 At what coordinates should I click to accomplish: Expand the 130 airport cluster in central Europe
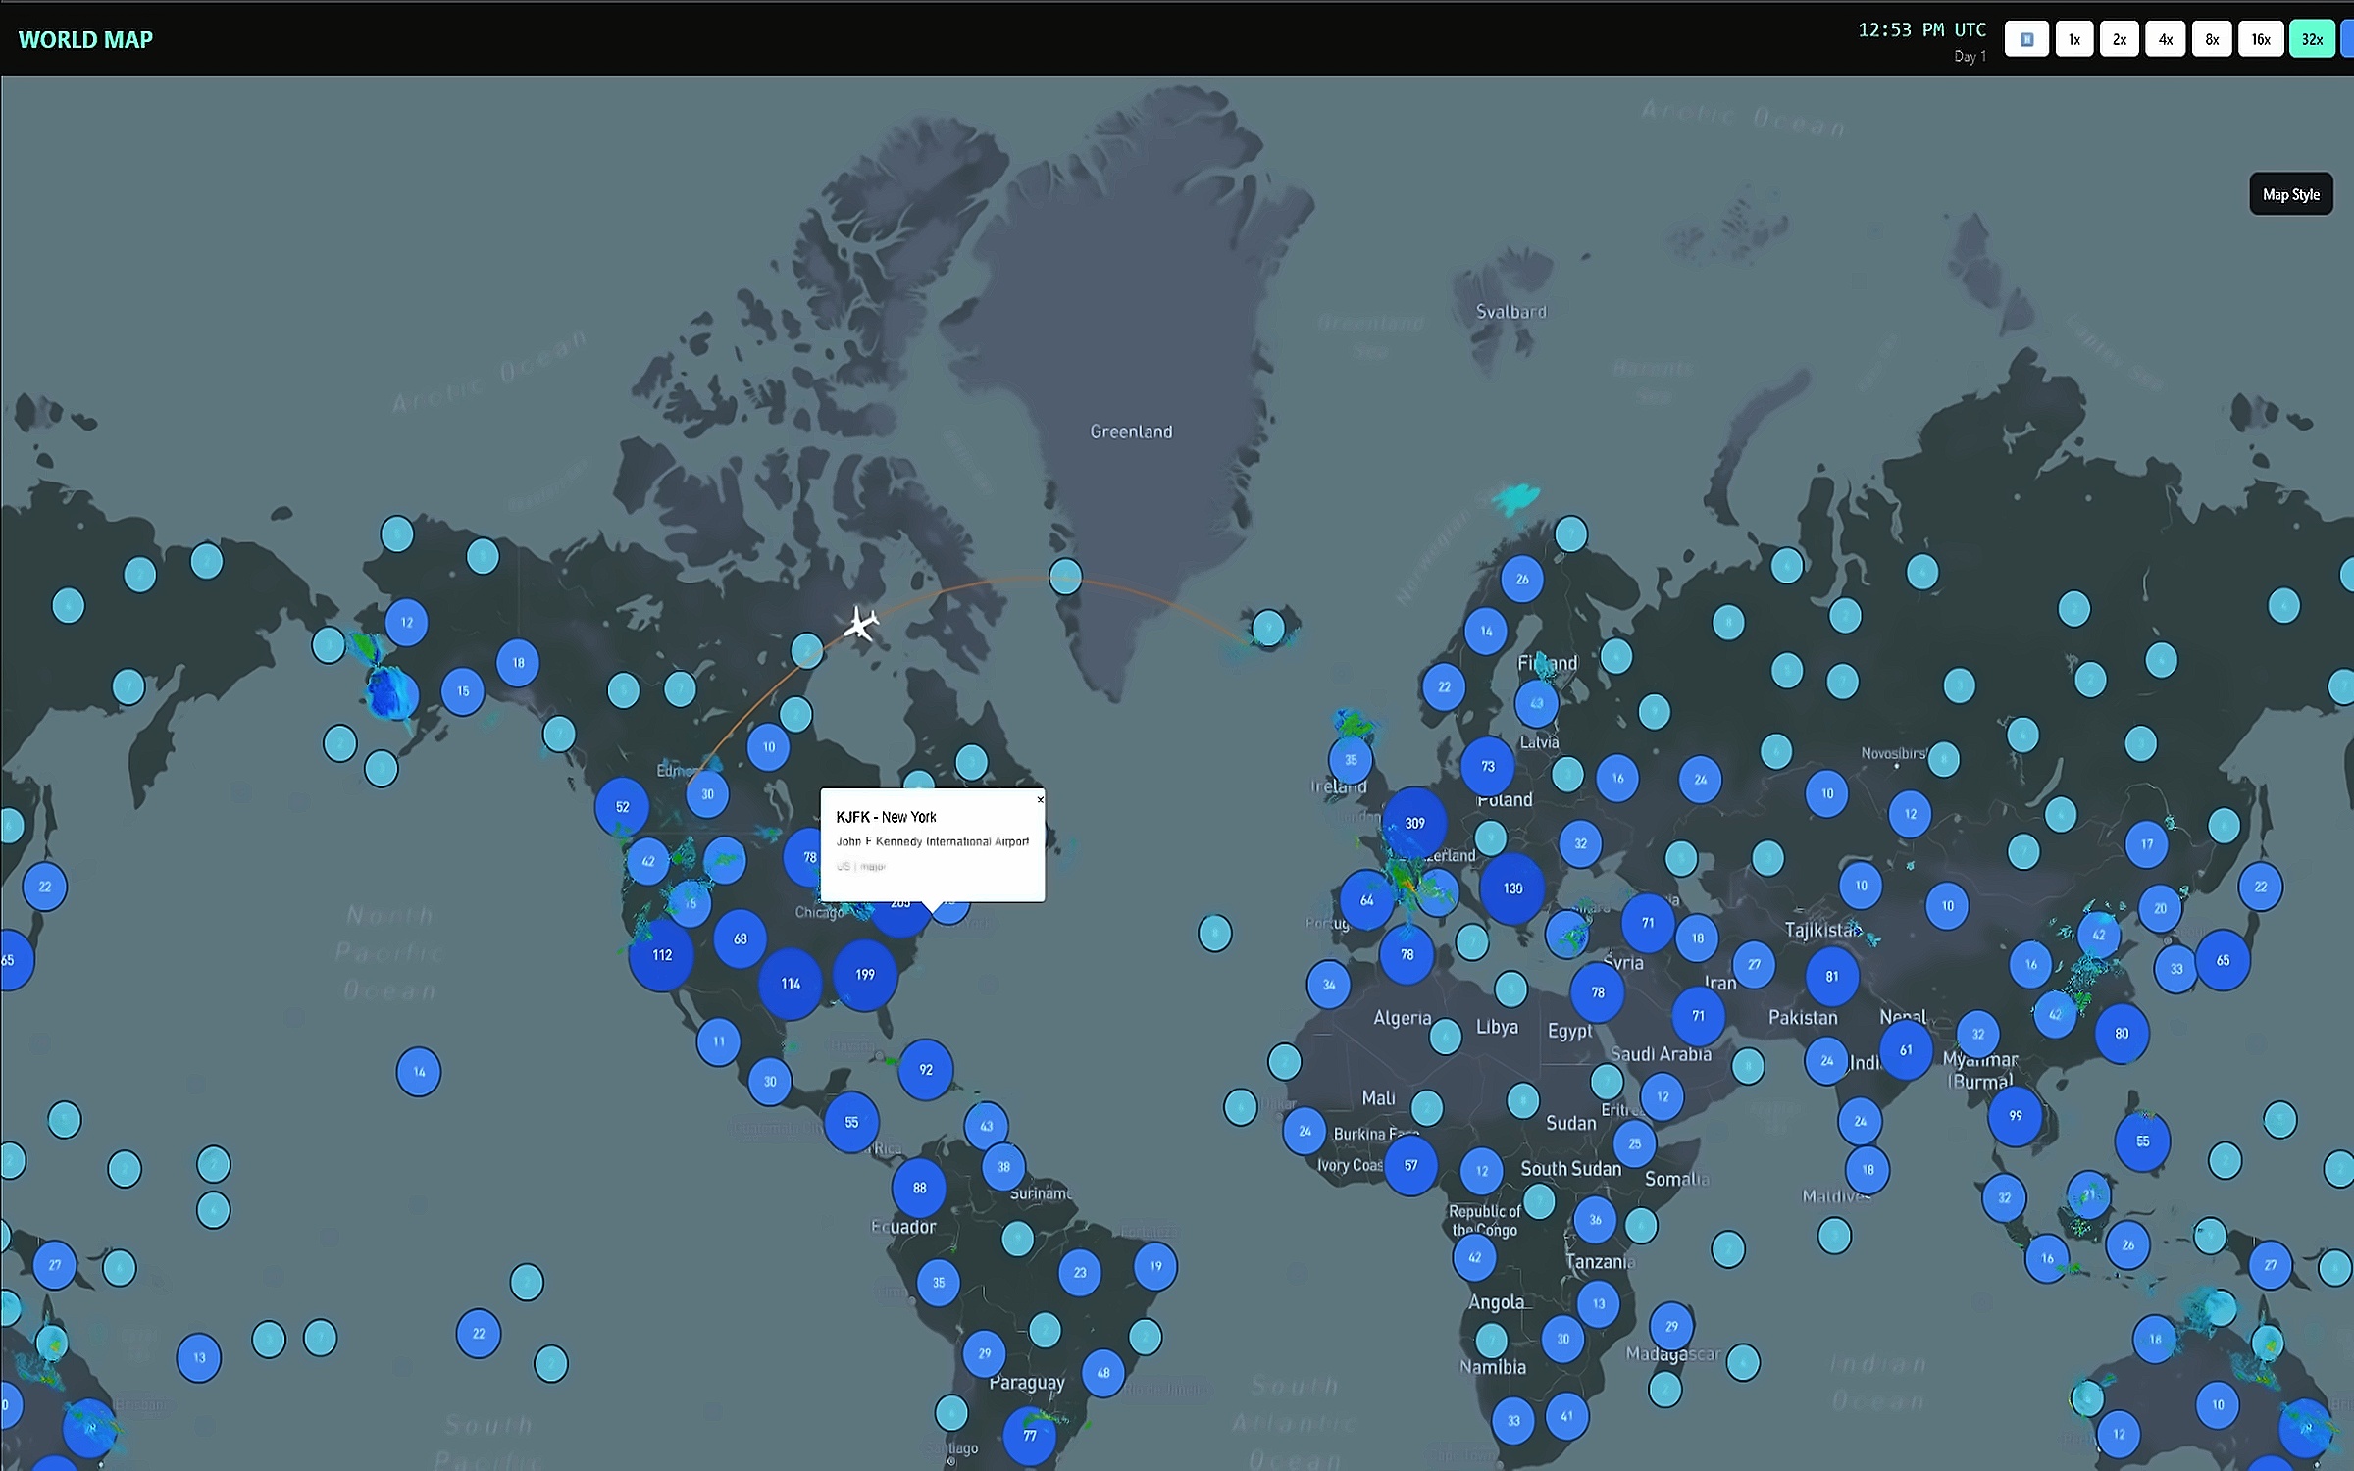(1512, 888)
